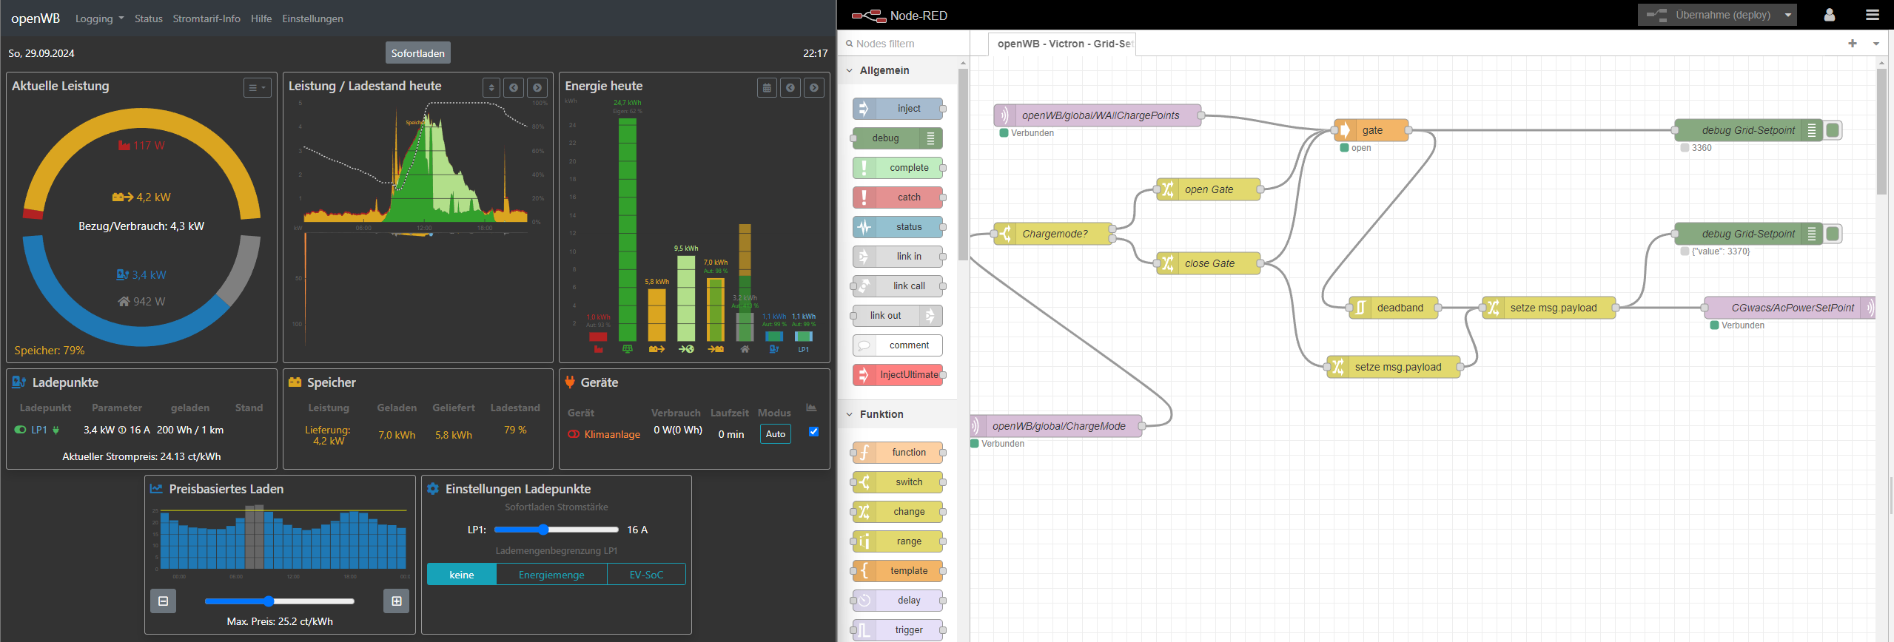Open the Node-RED hamburger main menu
This screenshot has width=1894, height=642.
pos(1872,15)
